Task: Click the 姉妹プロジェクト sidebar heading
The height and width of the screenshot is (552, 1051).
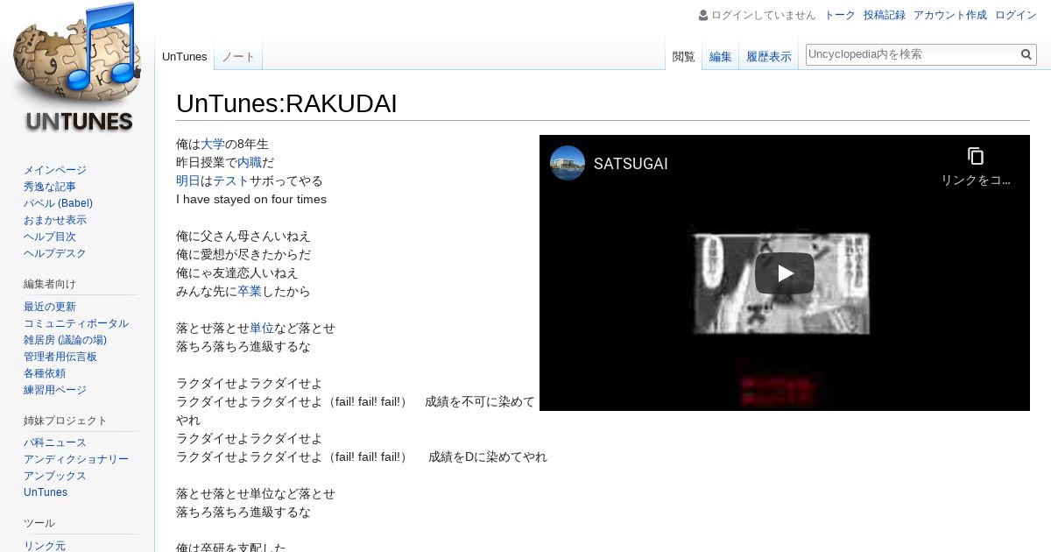Action: (x=66, y=421)
